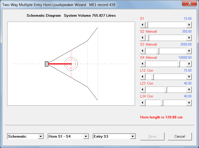Click the left arrow of the S3 Manual slider
199x148 pixels.
[x=143, y=51]
